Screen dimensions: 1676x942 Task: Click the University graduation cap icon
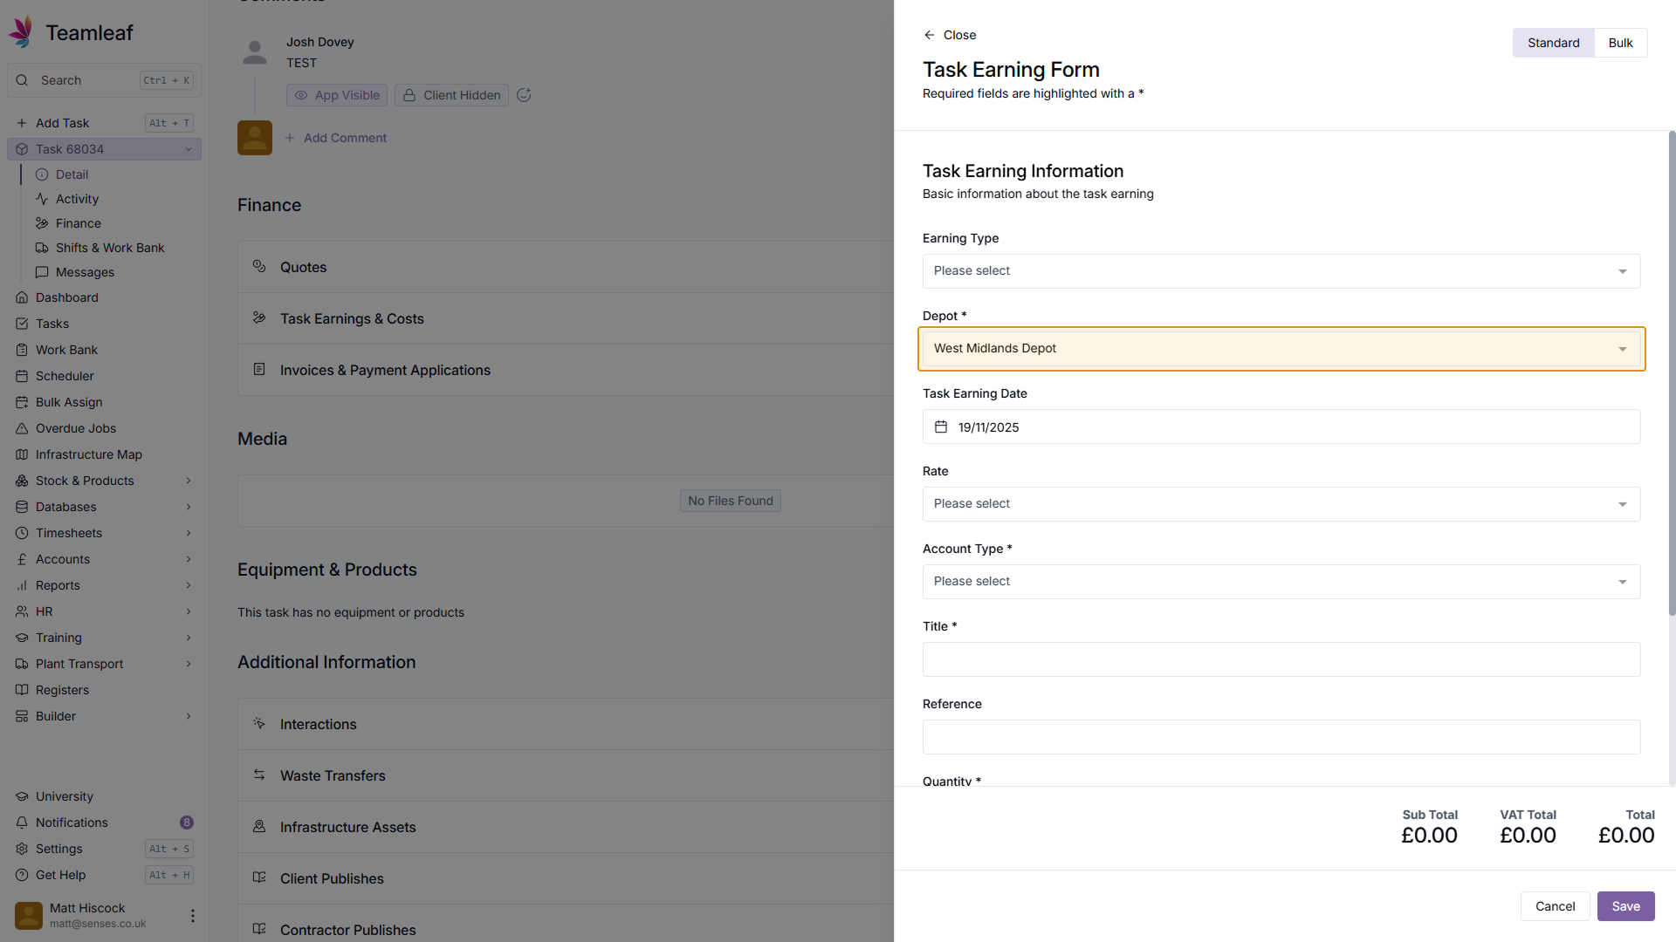point(22,796)
